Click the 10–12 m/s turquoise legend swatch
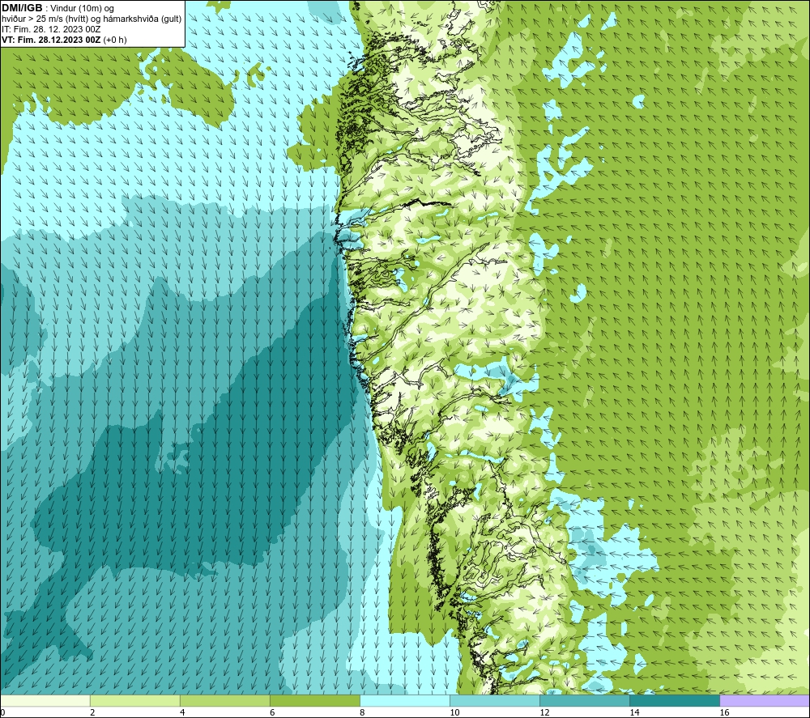Viewport: 810px width, 718px height. (495, 700)
